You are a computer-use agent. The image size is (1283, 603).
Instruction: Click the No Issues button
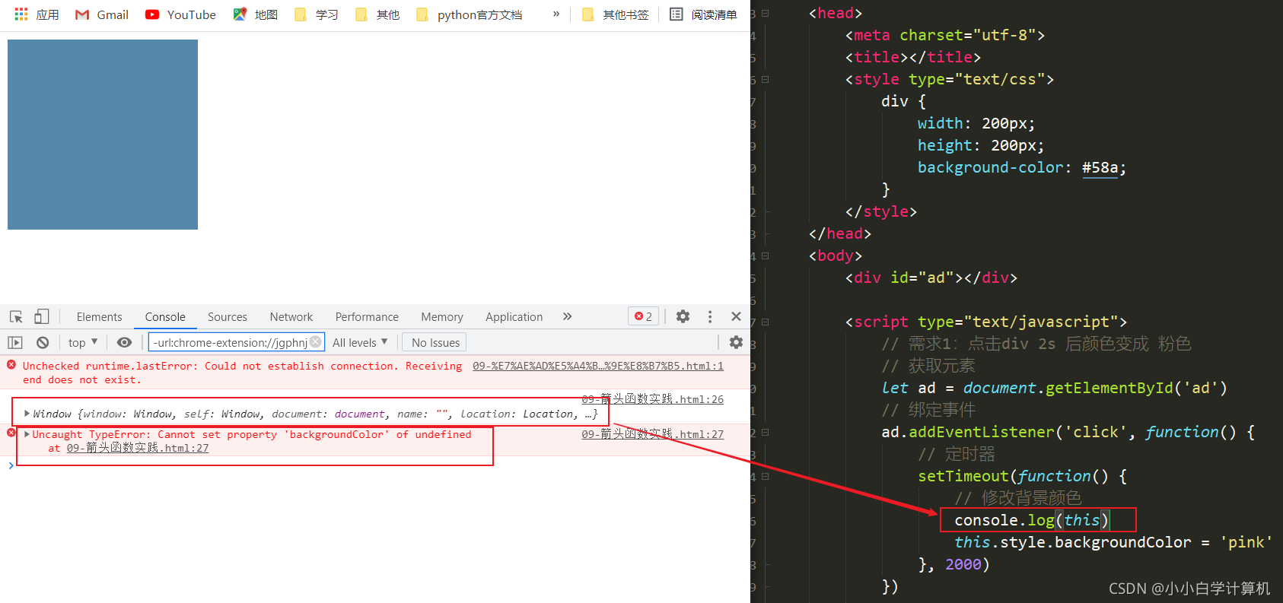click(x=435, y=342)
